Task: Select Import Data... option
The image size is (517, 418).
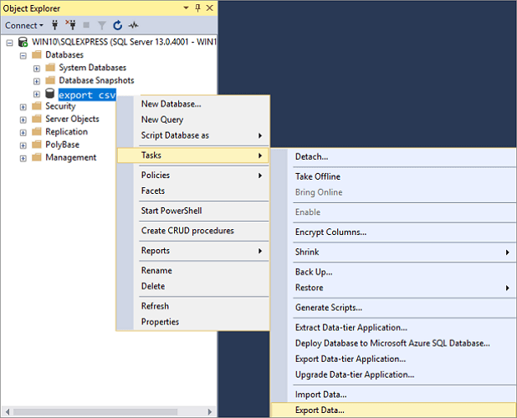Action: 320,395
